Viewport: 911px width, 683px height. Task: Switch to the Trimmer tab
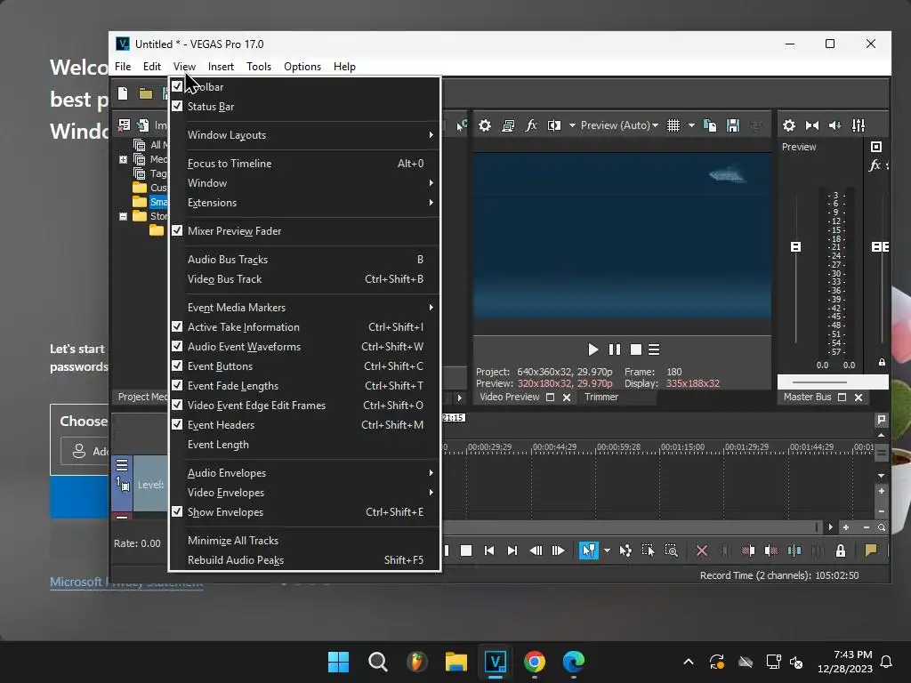pos(601,398)
